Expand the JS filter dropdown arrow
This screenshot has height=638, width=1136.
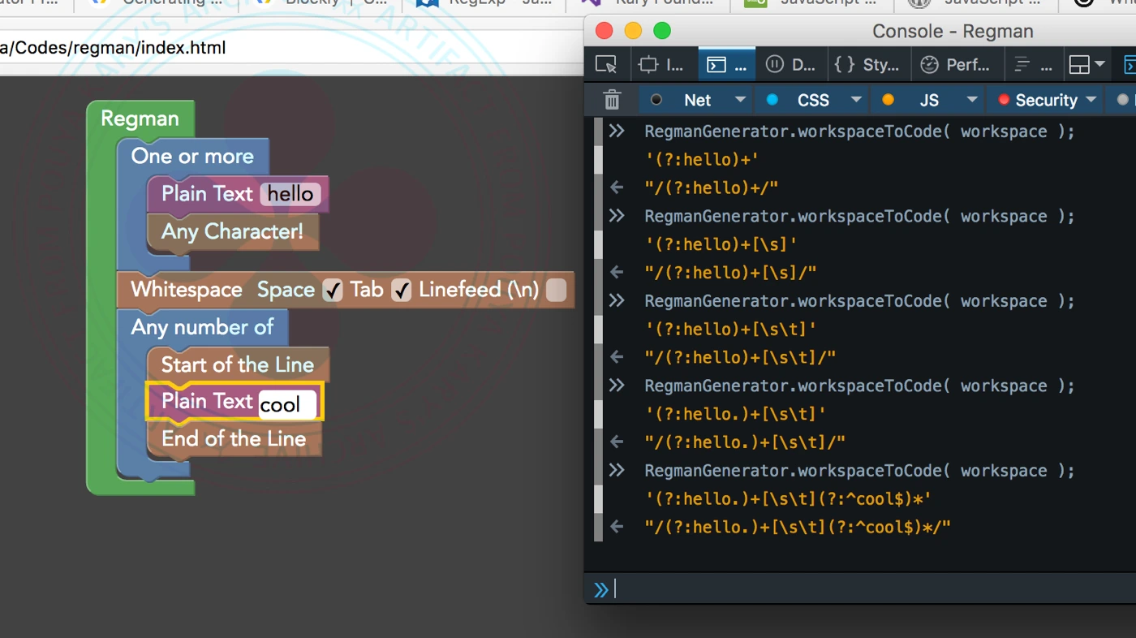(x=971, y=100)
